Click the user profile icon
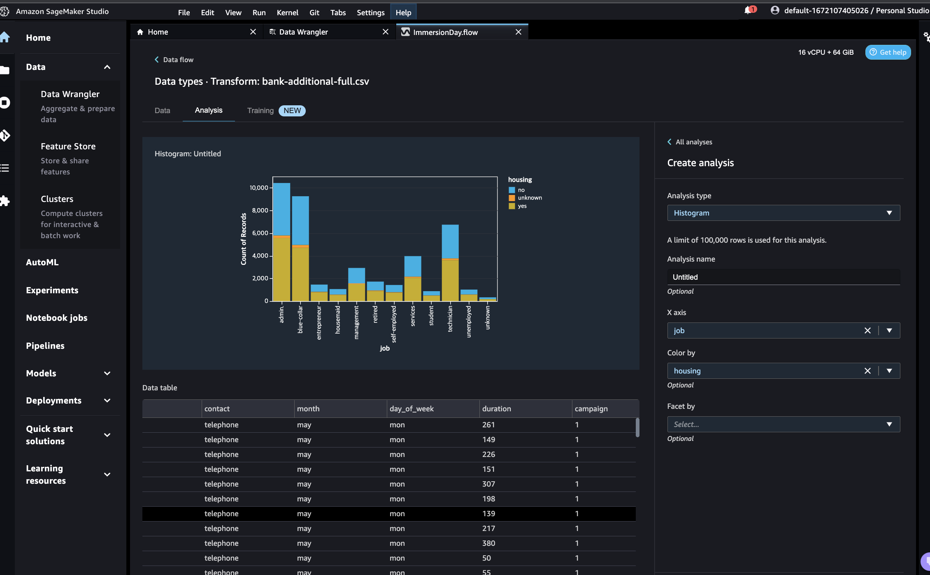The image size is (930, 575). [x=775, y=11]
